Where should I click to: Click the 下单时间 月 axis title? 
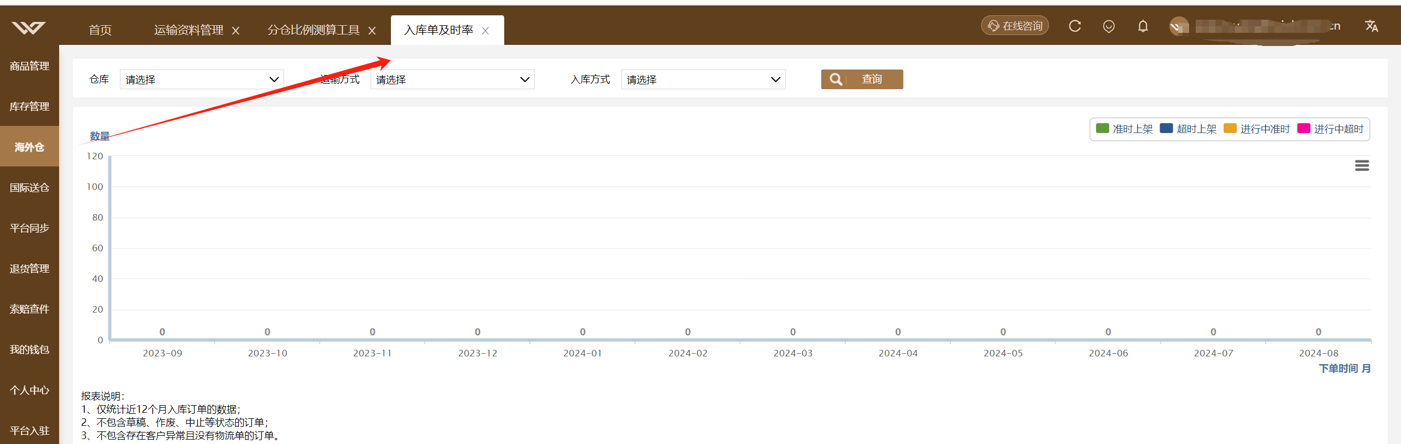tap(1345, 368)
